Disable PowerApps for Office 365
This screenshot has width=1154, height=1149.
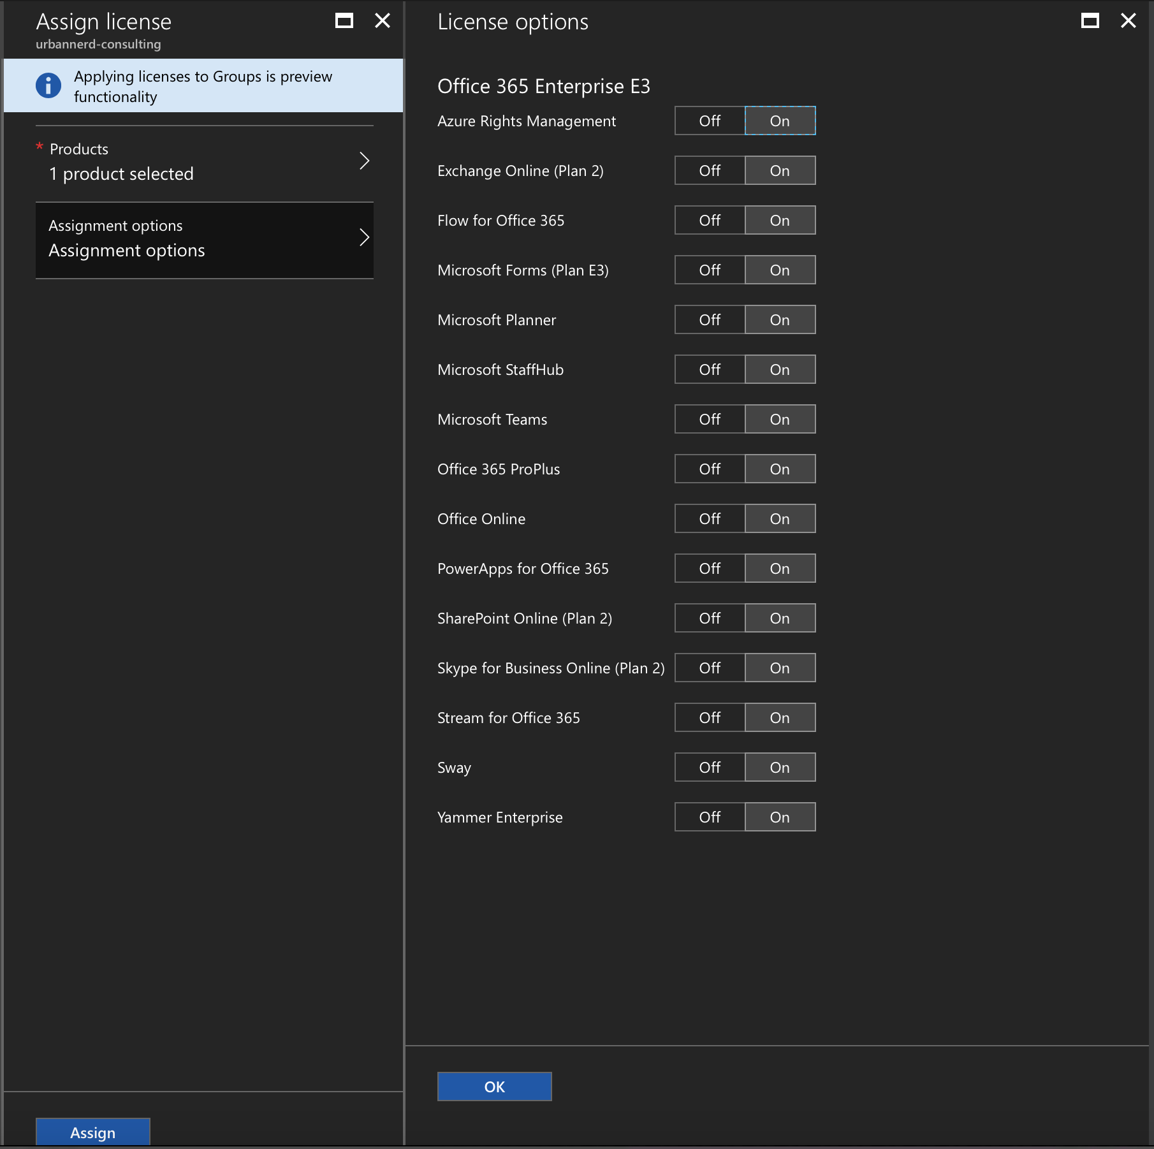pos(710,568)
